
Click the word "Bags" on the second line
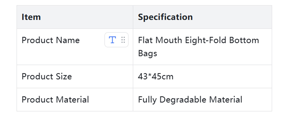[147, 53]
